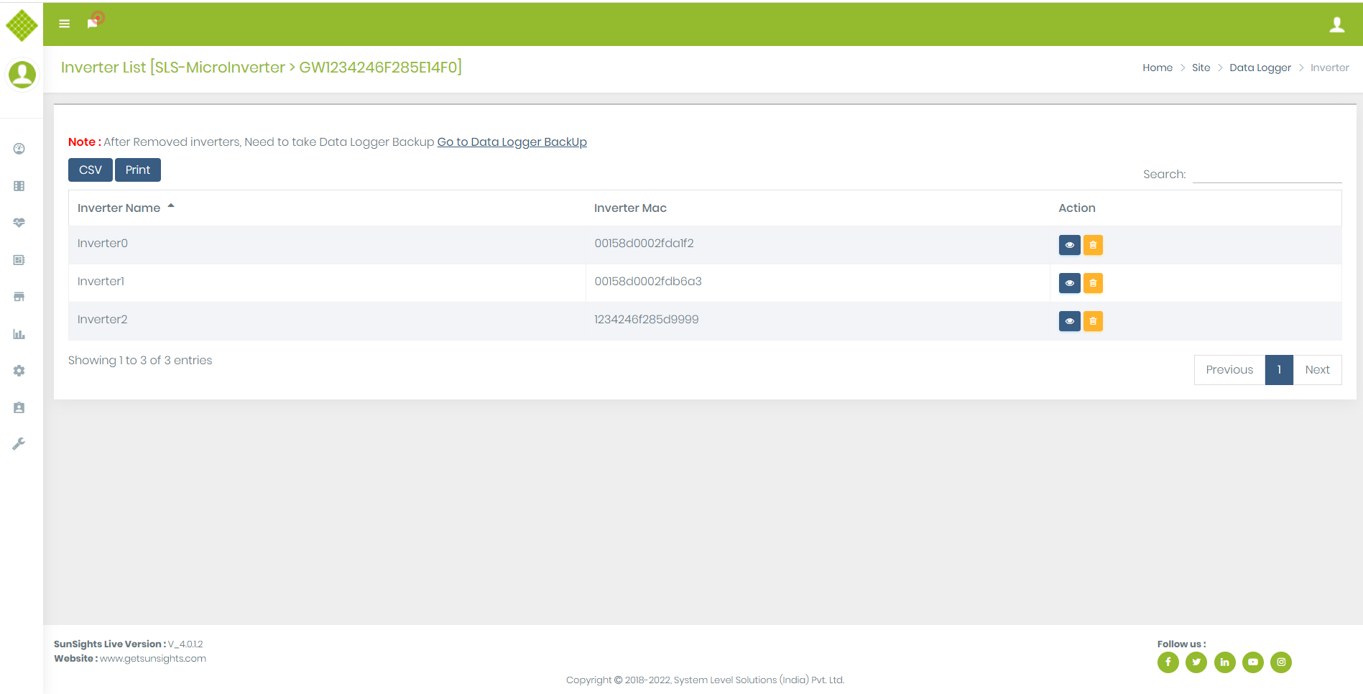Select the plant health heartbeat icon
The width and height of the screenshot is (1363, 694).
point(18,222)
